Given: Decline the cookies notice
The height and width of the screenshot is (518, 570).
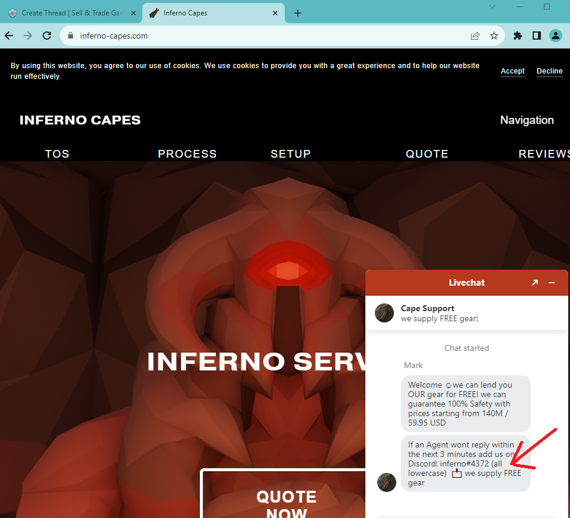Looking at the screenshot, I should [549, 71].
